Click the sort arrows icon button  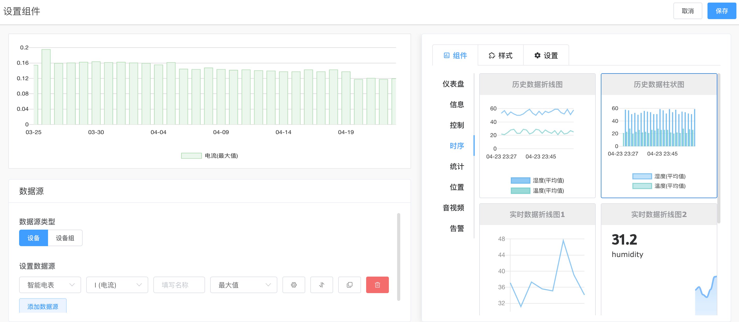pos(321,285)
